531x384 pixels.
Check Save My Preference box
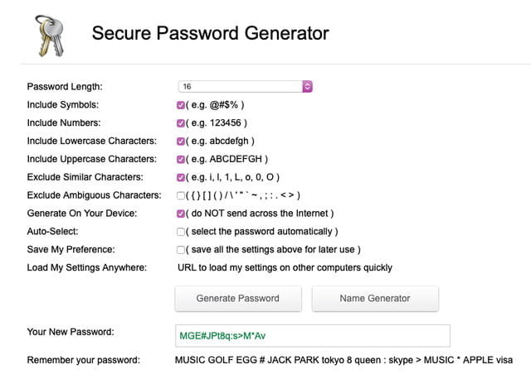181,250
